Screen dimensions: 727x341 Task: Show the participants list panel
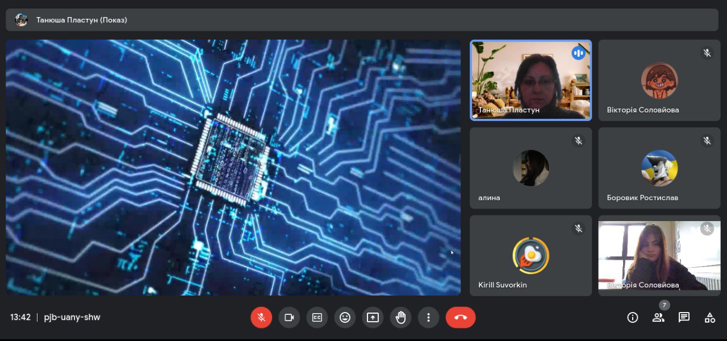click(x=658, y=317)
